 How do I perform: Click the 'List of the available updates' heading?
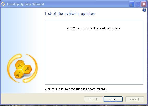point(70,14)
